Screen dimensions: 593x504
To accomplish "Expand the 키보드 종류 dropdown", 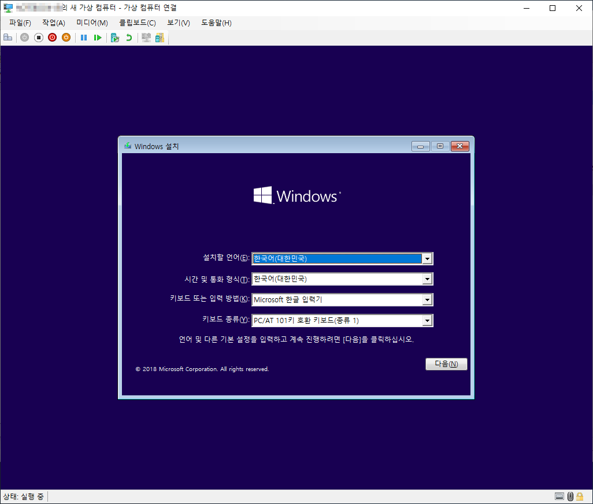I will (427, 320).
